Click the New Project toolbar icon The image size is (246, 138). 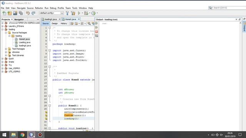click(10, 13)
